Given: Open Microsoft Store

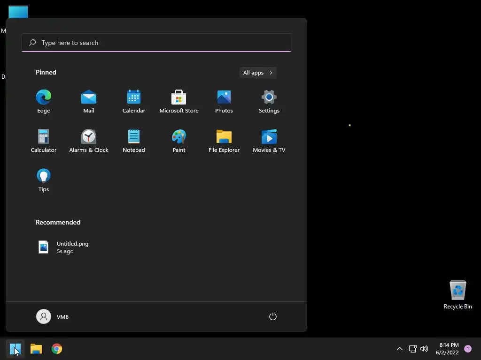Looking at the screenshot, I should click(179, 102).
